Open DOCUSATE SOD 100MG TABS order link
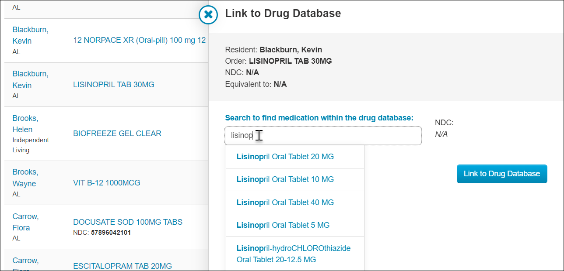Image resolution: width=564 pixels, height=271 pixels. click(x=128, y=222)
